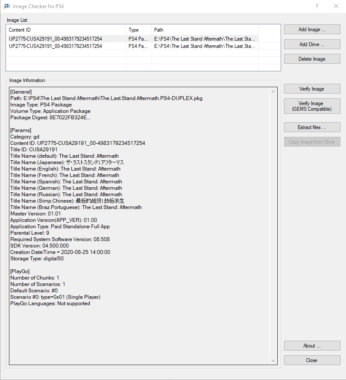
Task: Click the [PlayGo] section heading
Action: [x=20, y=271]
